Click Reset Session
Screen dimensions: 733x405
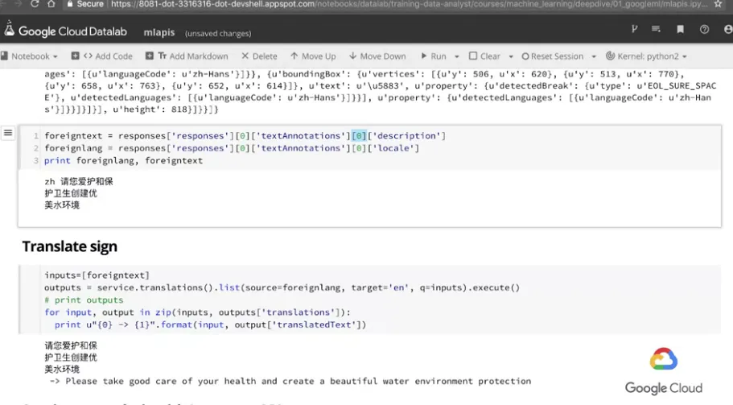(553, 56)
